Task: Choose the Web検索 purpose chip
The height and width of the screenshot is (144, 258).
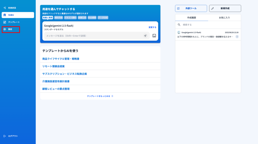Action: pos(92,18)
